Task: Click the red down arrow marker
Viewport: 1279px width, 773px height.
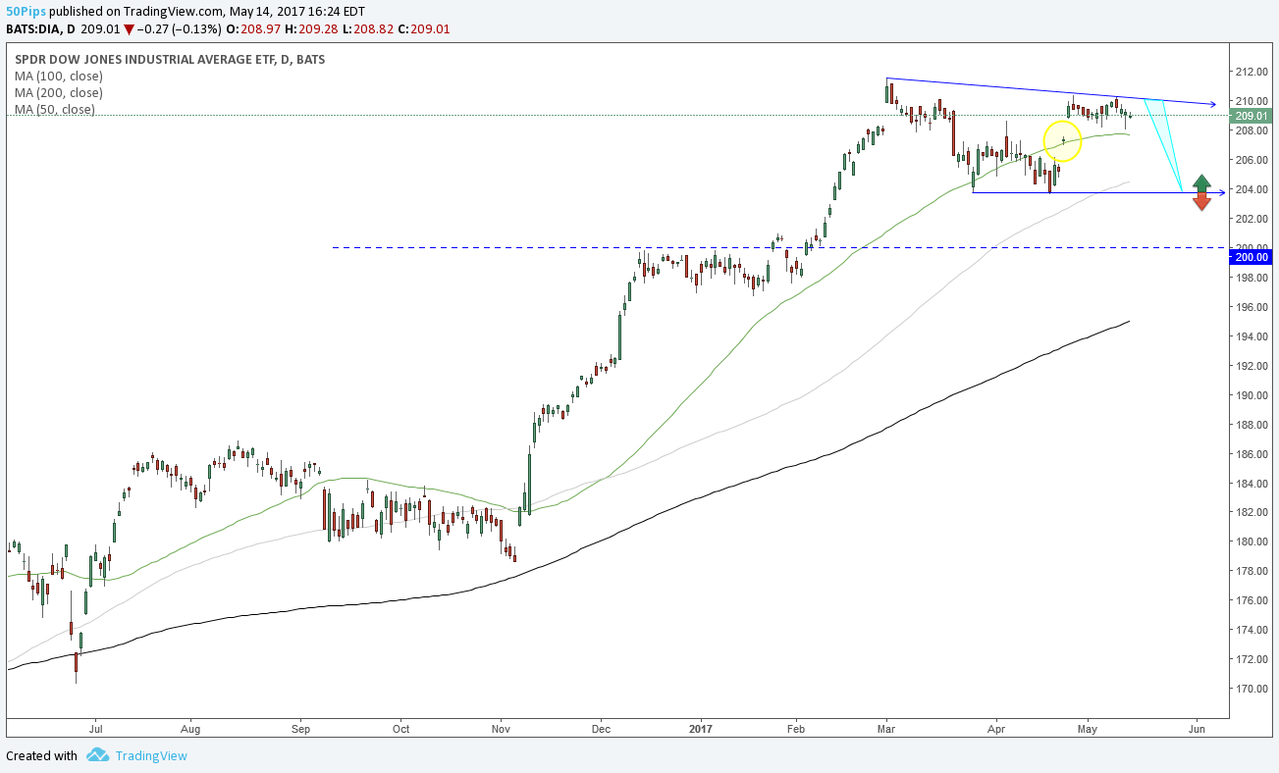Action: (1201, 202)
